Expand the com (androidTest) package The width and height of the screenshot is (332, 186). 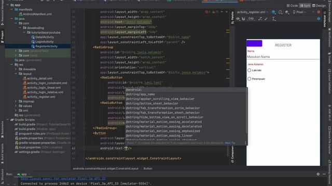[x=16, y=51]
